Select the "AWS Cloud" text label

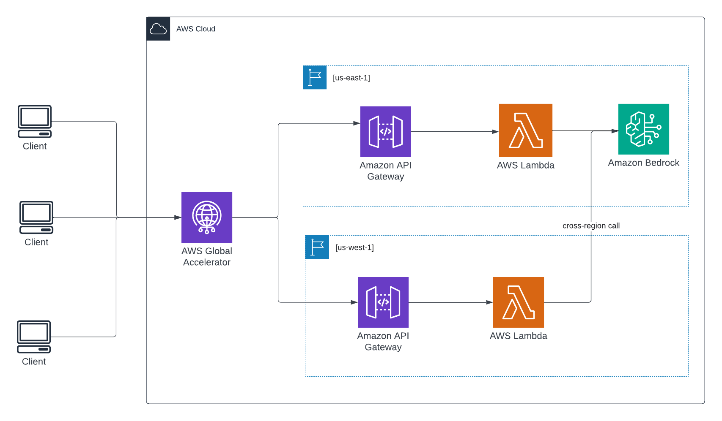(196, 29)
